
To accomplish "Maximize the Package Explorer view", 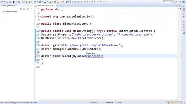I will pos(31,5).
